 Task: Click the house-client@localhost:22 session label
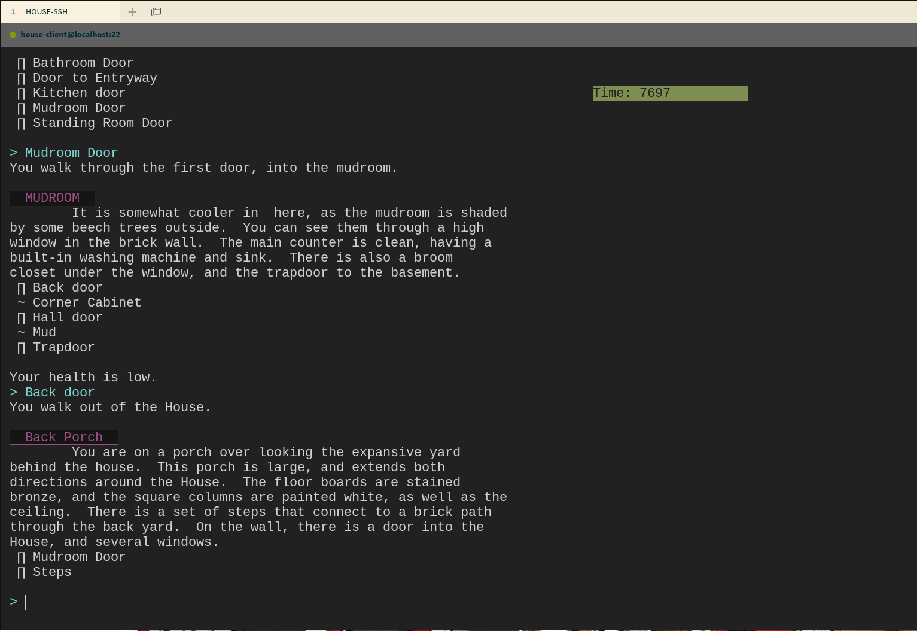(x=70, y=35)
